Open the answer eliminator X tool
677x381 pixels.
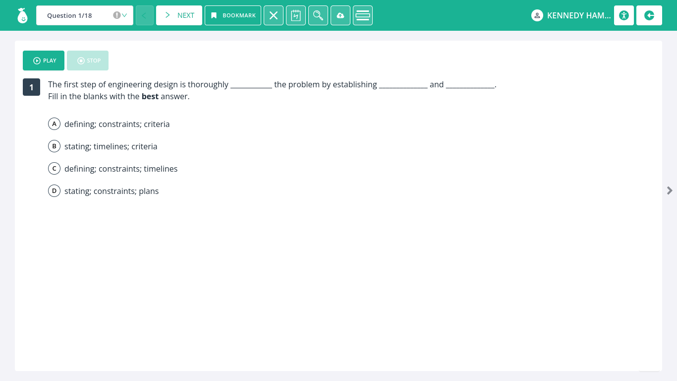click(274, 15)
